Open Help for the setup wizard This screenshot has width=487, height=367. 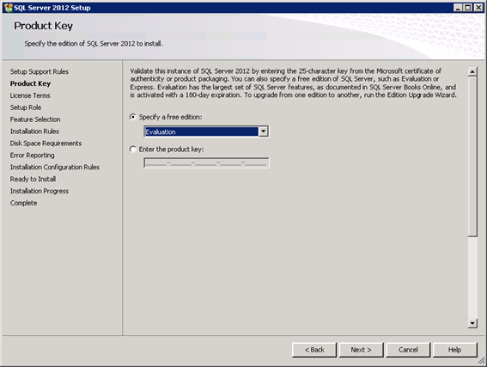point(454,350)
